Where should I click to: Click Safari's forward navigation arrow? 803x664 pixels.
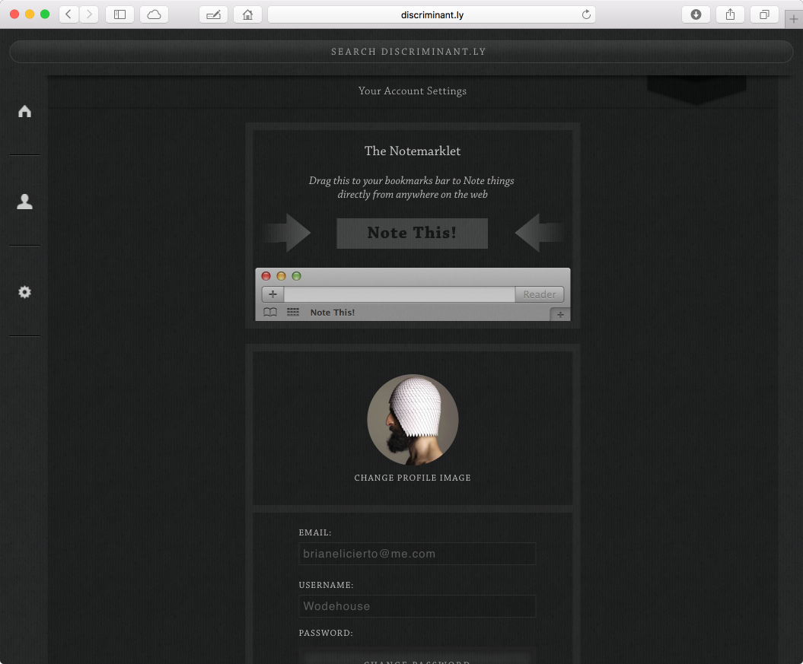pos(89,14)
